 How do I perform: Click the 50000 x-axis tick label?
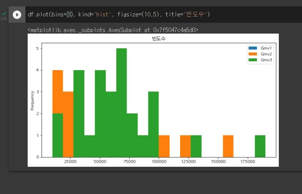tap(100, 162)
